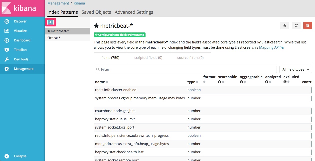The width and height of the screenshot is (315, 161).
Task: Click couchbase.node.get_hits field name
Action: [x=115, y=111]
